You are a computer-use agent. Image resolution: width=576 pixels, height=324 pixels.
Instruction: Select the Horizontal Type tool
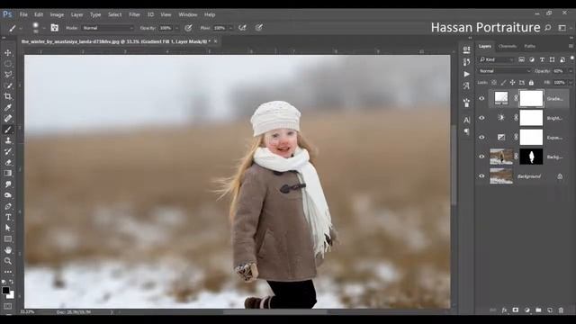8,217
